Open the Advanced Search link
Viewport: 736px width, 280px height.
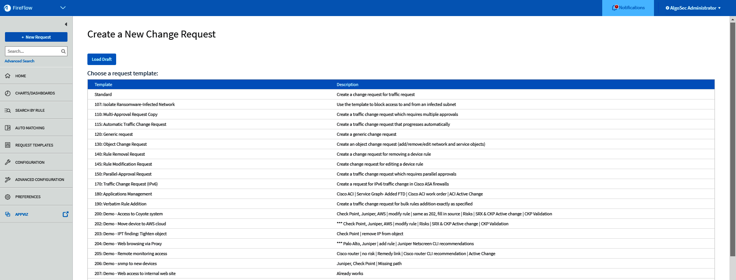pos(20,61)
